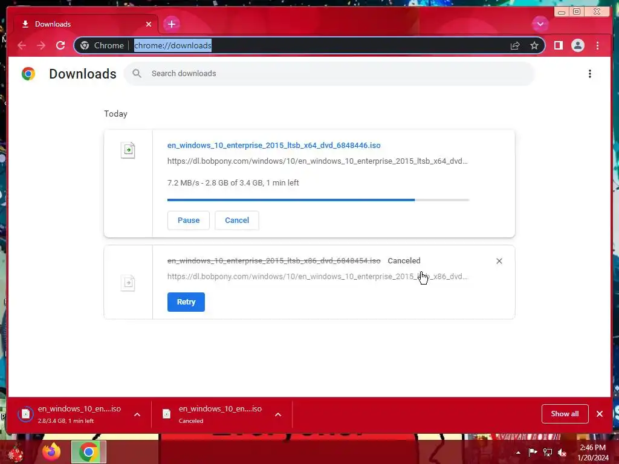Cancel the x64 ISO download
Screen dimensions: 619x464
[237, 220]
